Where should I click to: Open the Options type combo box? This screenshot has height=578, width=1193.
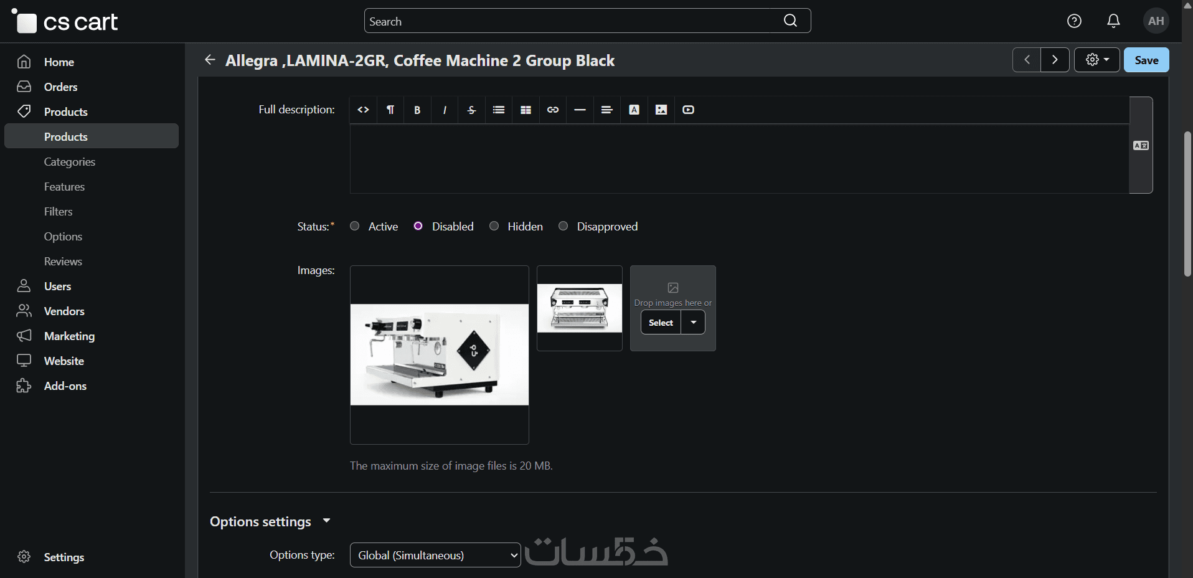[435, 555]
